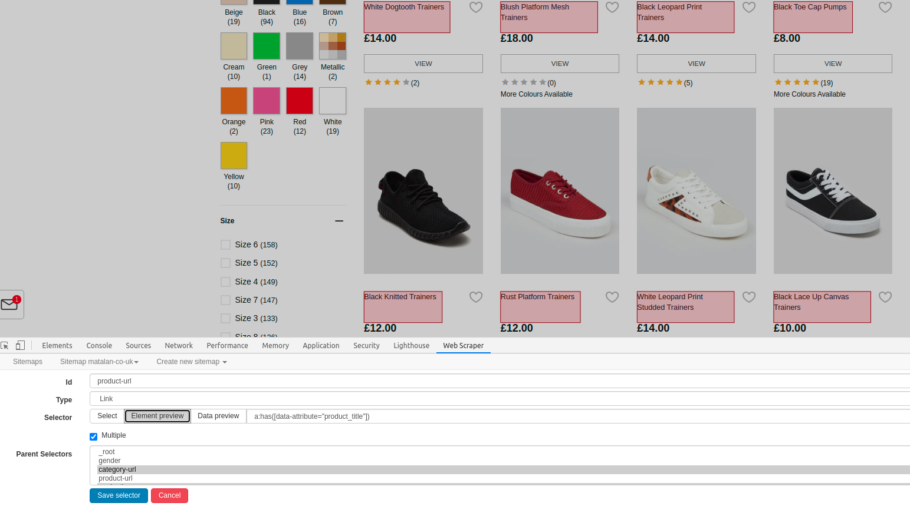
Task: Click VIEW under Black Leopard Print Trainers
Action: [696, 63]
